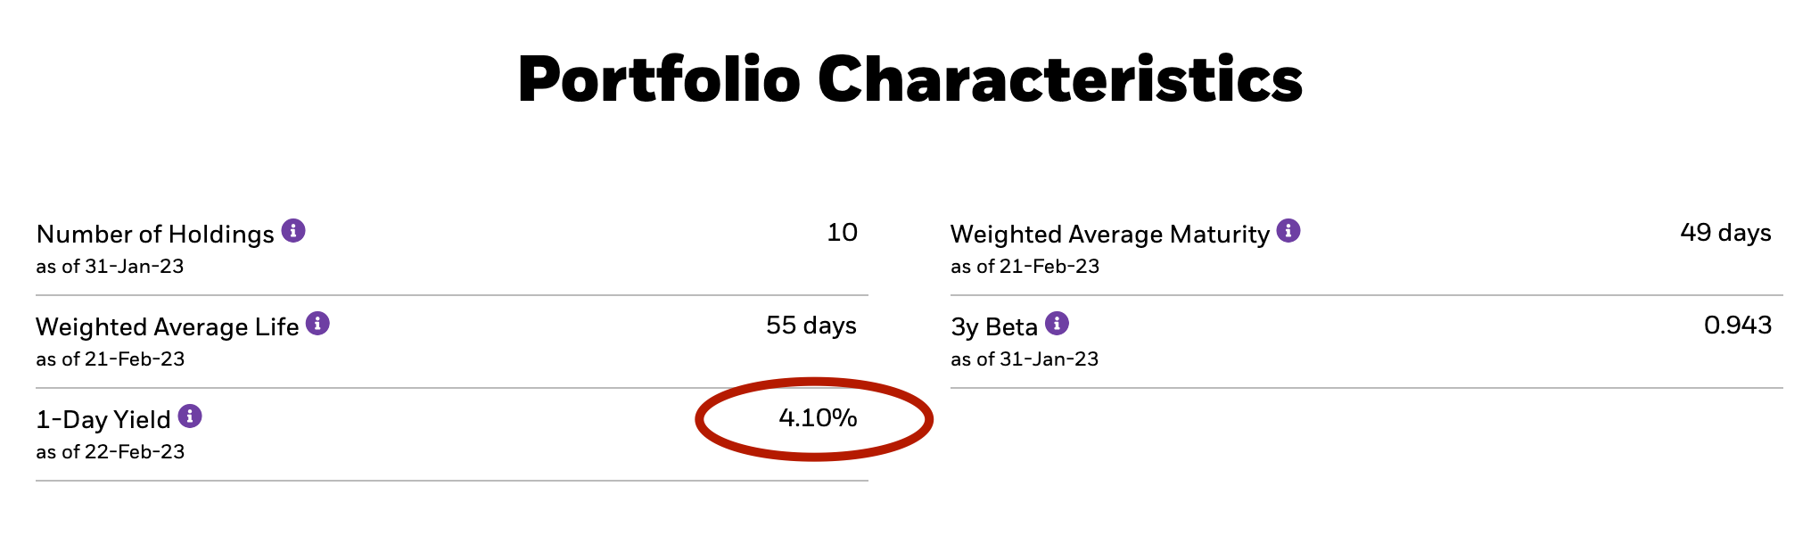Click the circled 4.10% yield value
Image resolution: width=1819 pixels, height=544 pixels.
[818, 418]
